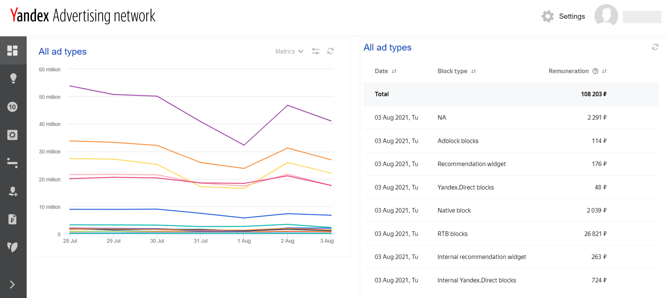Click the 28 Jul label on chart axis
This screenshot has height=298, width=667.
[x=70, y=241]
